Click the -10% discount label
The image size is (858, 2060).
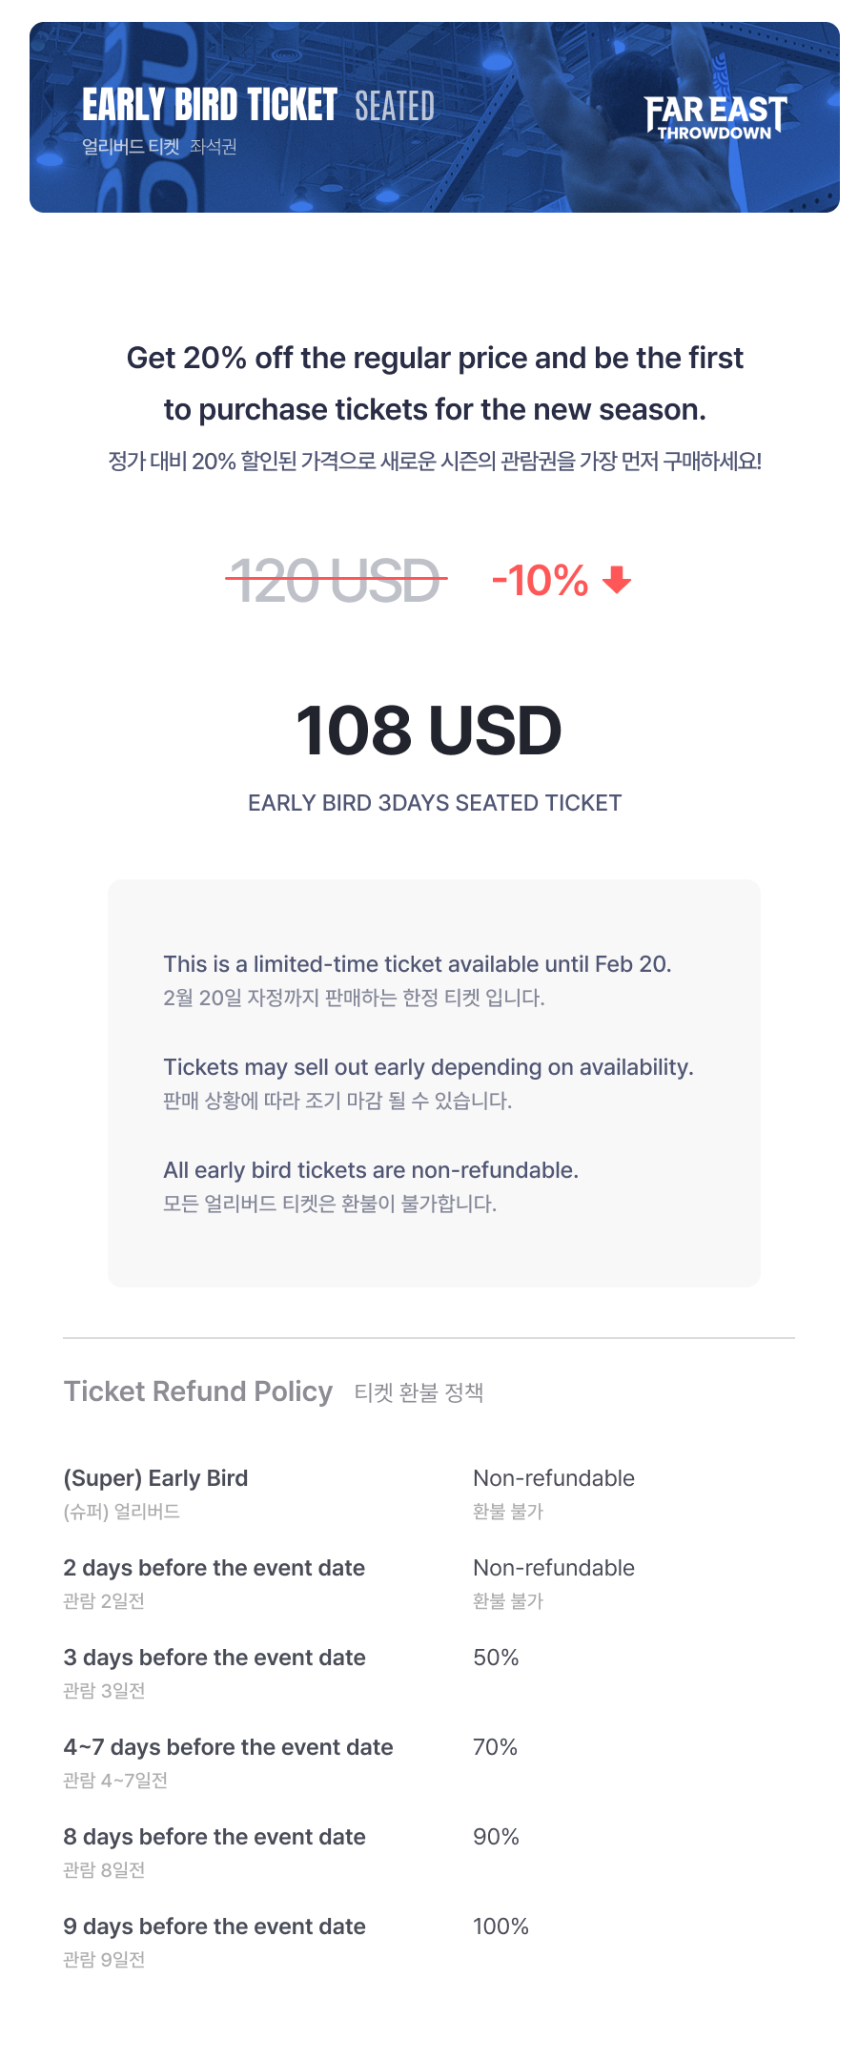pos(540,580)
